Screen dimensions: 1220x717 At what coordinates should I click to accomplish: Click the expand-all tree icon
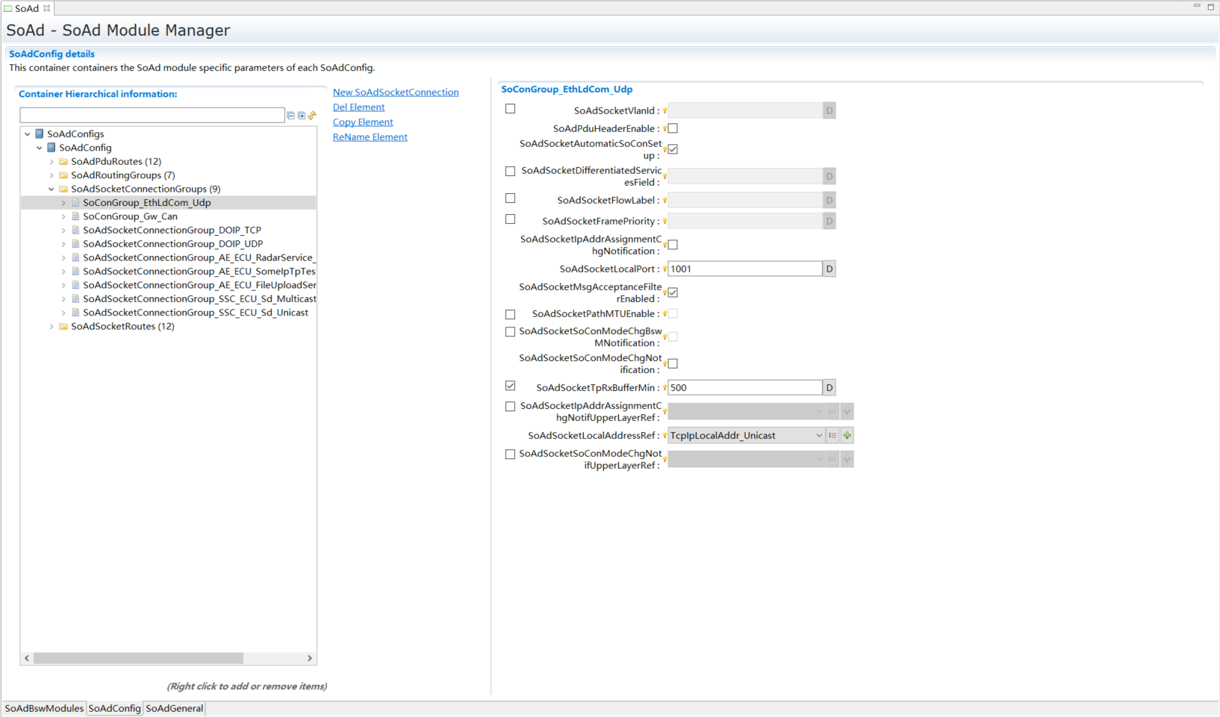pyautogui.click(x=302, y=116)
